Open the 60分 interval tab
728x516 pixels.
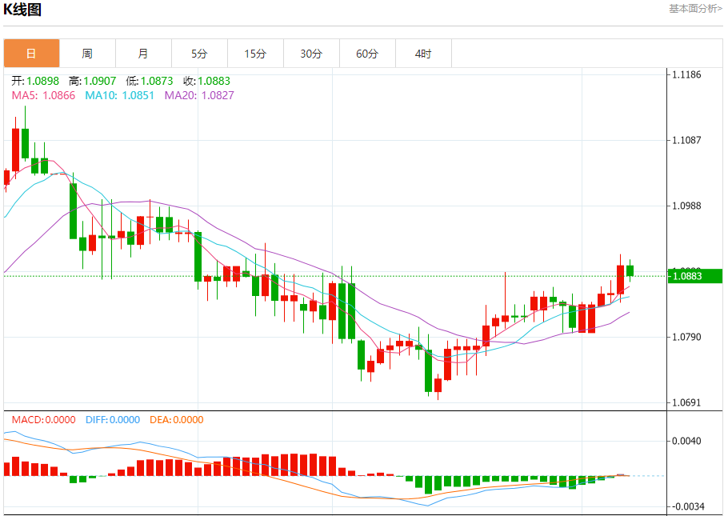[368, 54]
